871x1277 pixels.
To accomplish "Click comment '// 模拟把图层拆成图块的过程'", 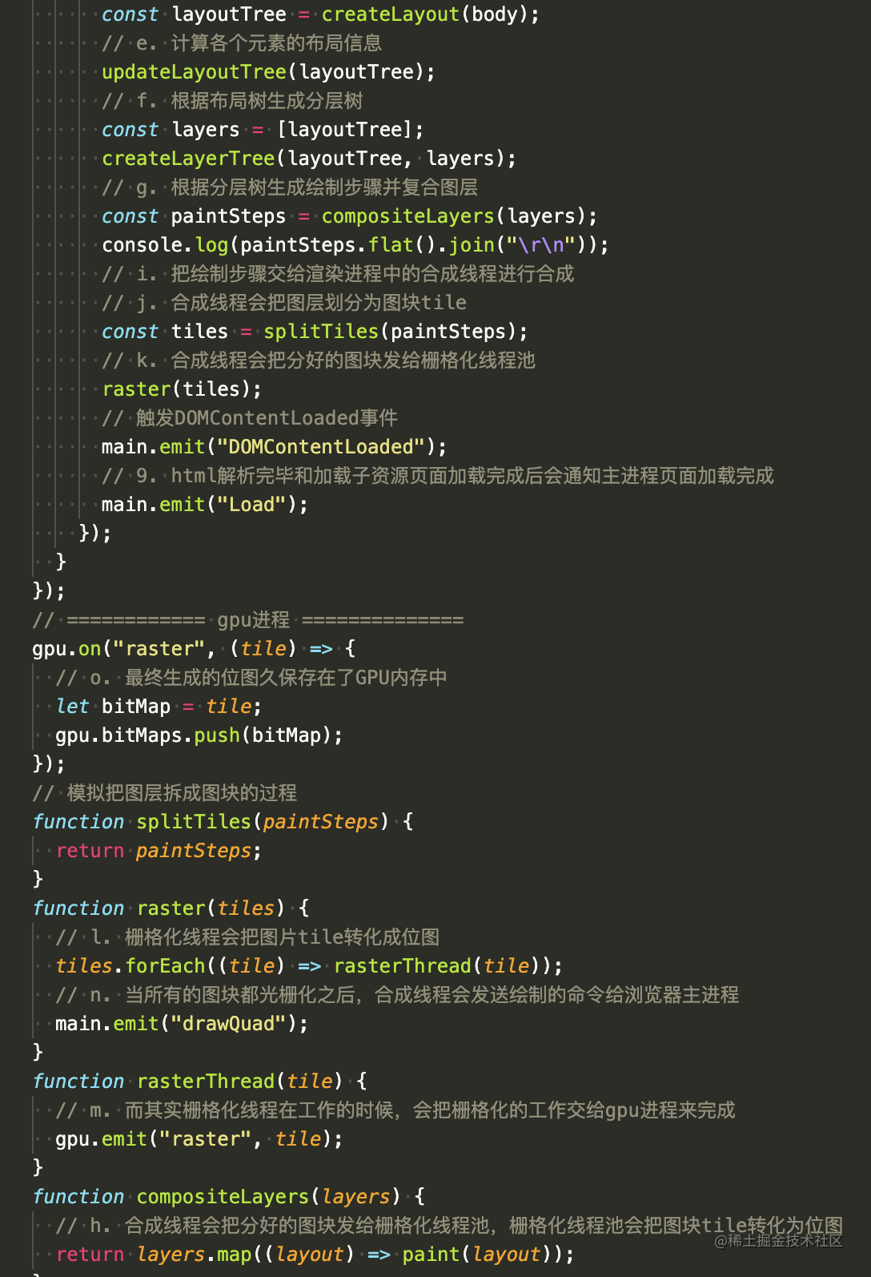I will (165, 793).
